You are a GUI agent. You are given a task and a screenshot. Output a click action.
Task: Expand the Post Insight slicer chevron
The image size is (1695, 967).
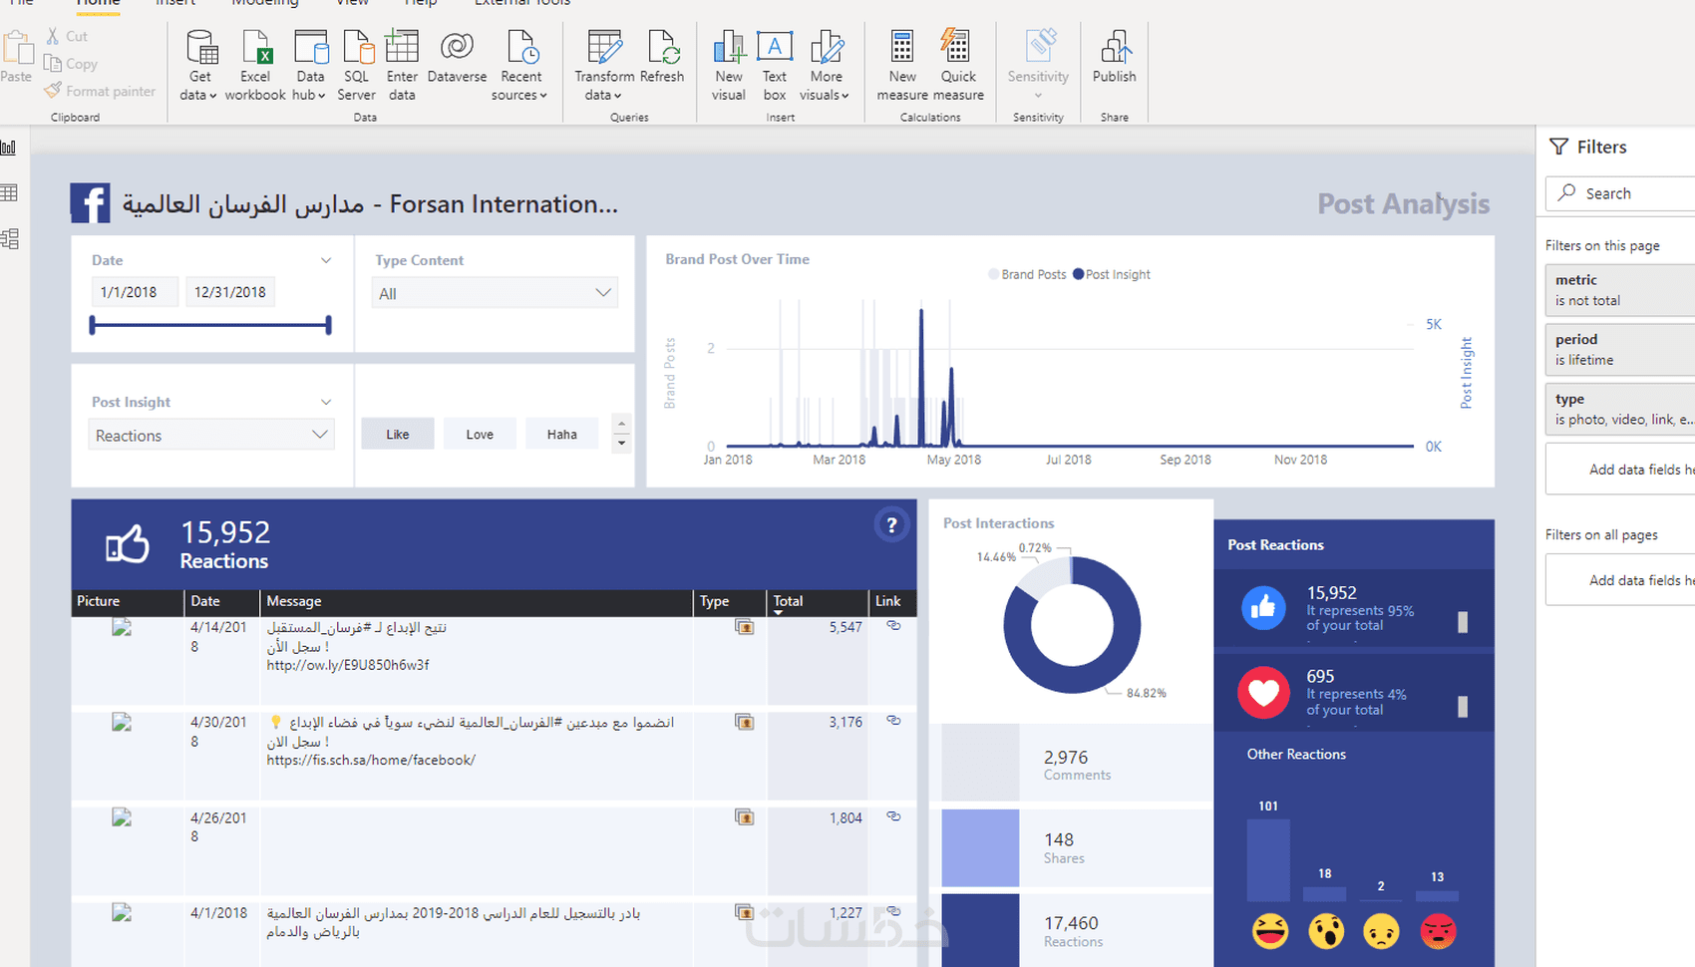tap(326, 402)
